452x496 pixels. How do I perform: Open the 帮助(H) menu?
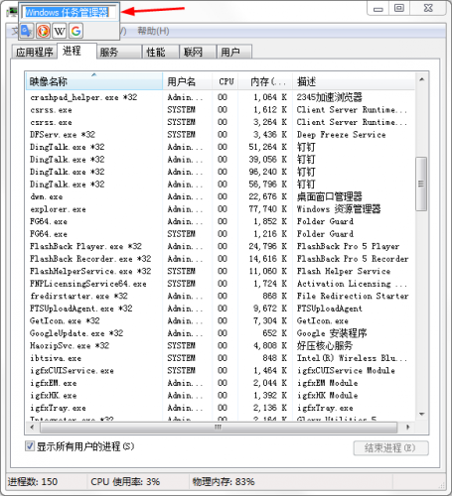[153, 31]
